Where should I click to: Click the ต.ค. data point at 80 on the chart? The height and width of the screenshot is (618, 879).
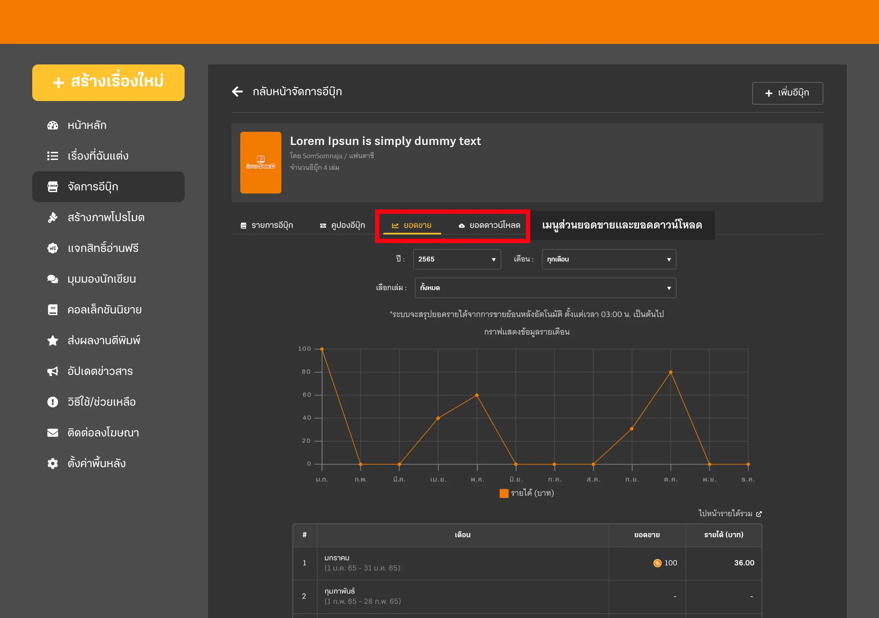tap(670, 372)
